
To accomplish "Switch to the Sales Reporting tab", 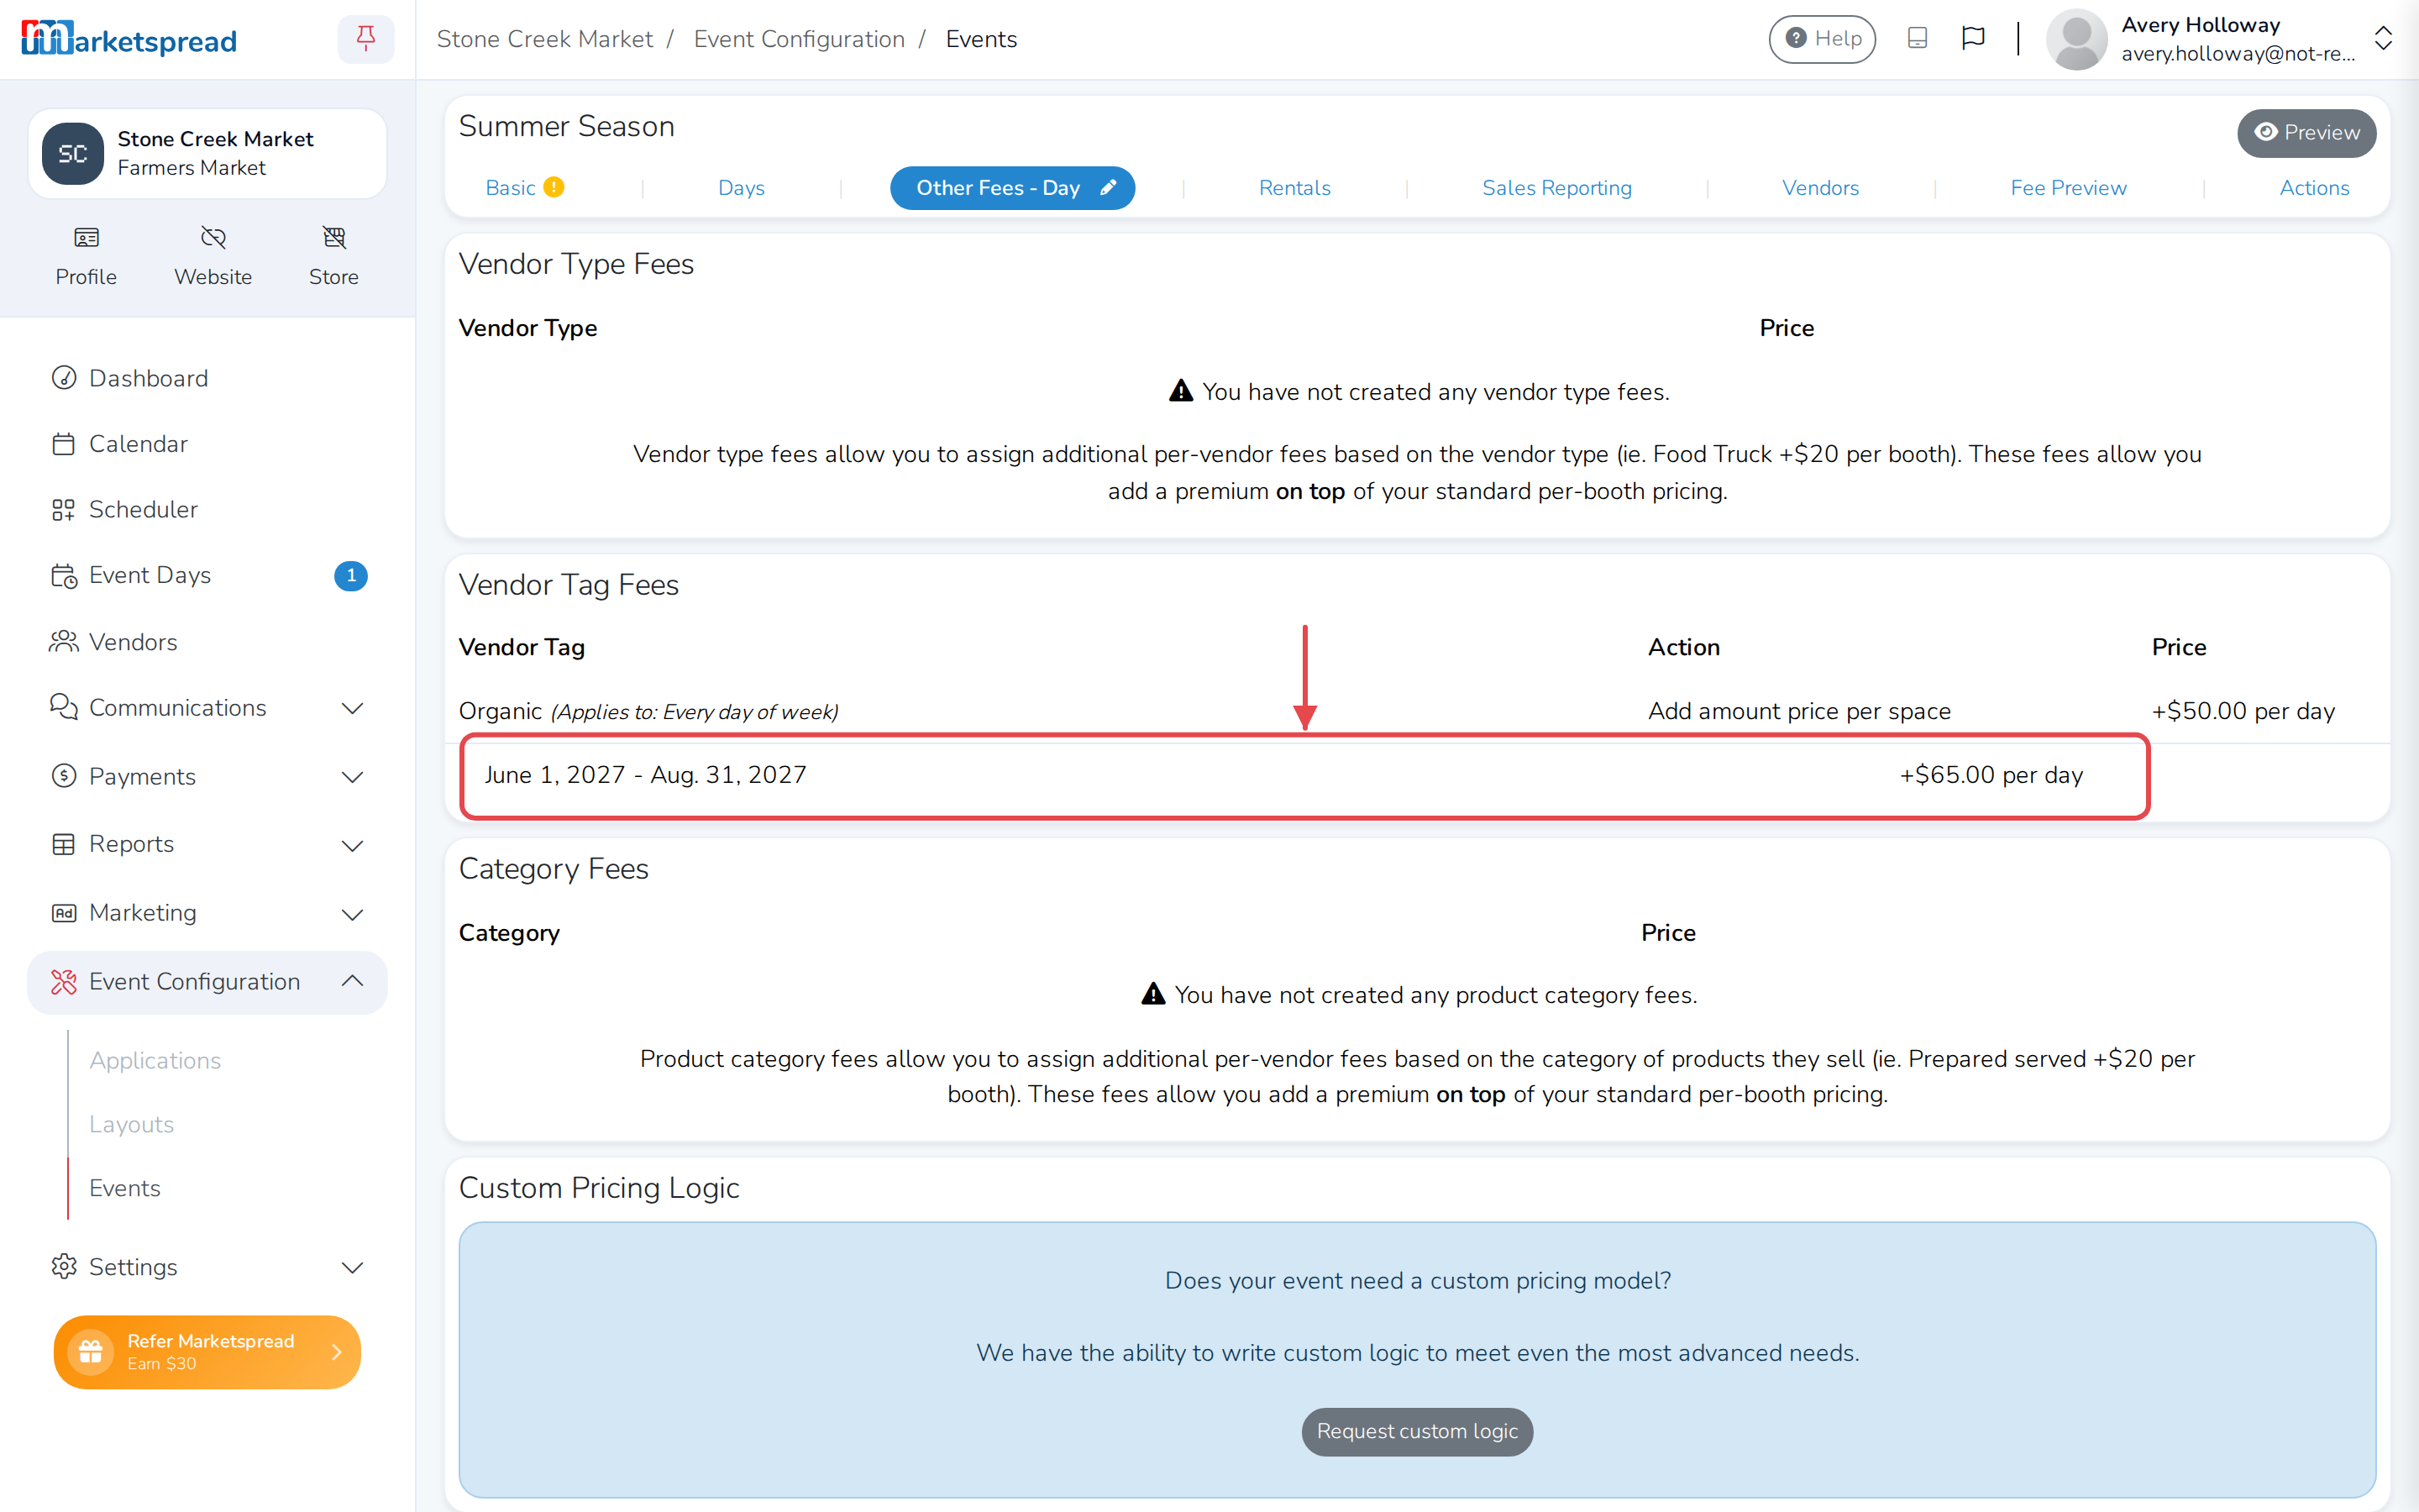I will coord(1556,188).
